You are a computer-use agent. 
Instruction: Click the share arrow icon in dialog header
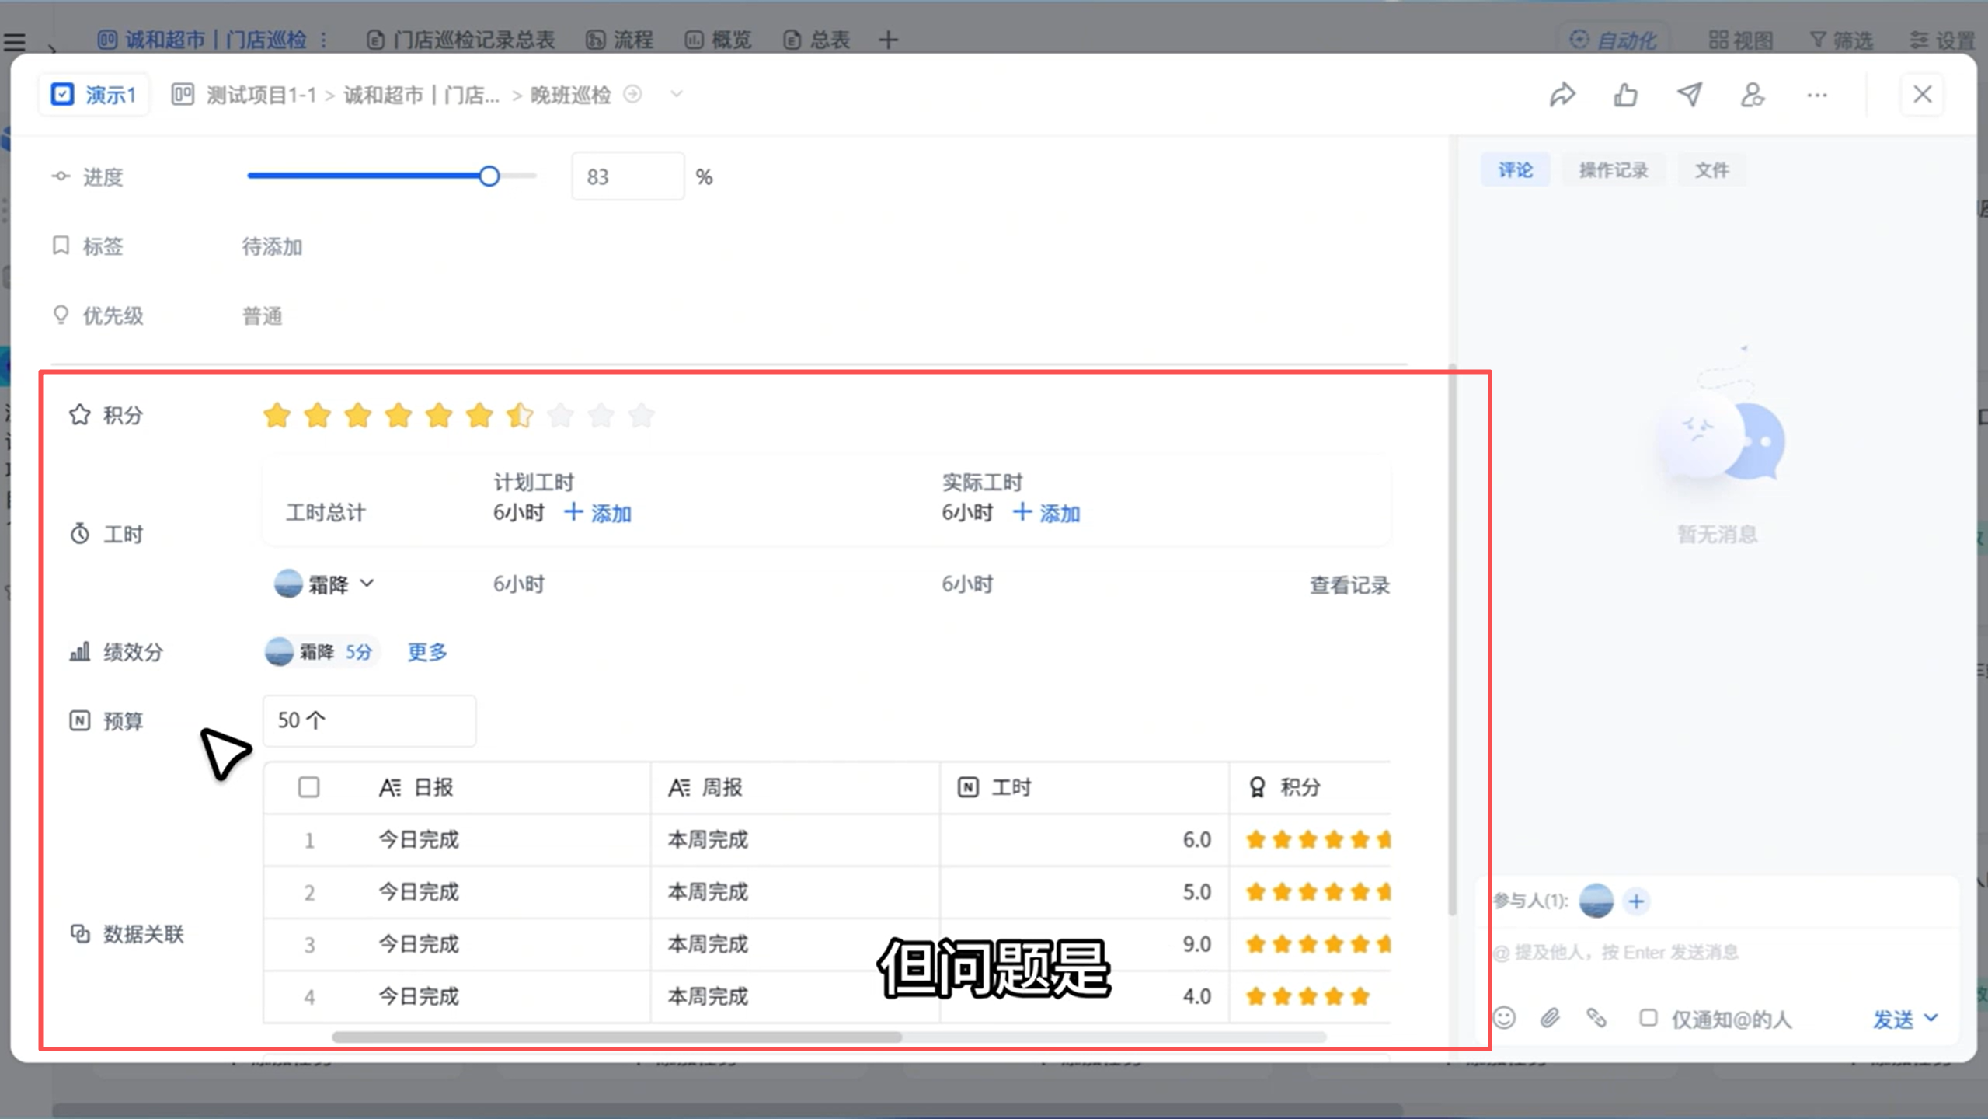point(1562,95)
